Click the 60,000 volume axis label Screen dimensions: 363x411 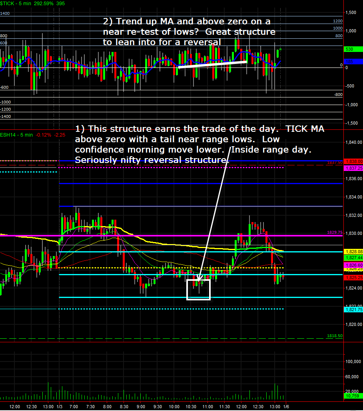pyautogui.click(x=352, y=377)
